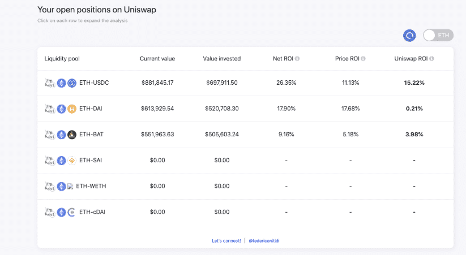466x255 pixels.
Task: Click the $505,603.24 invested value
Action: (222, 135)
